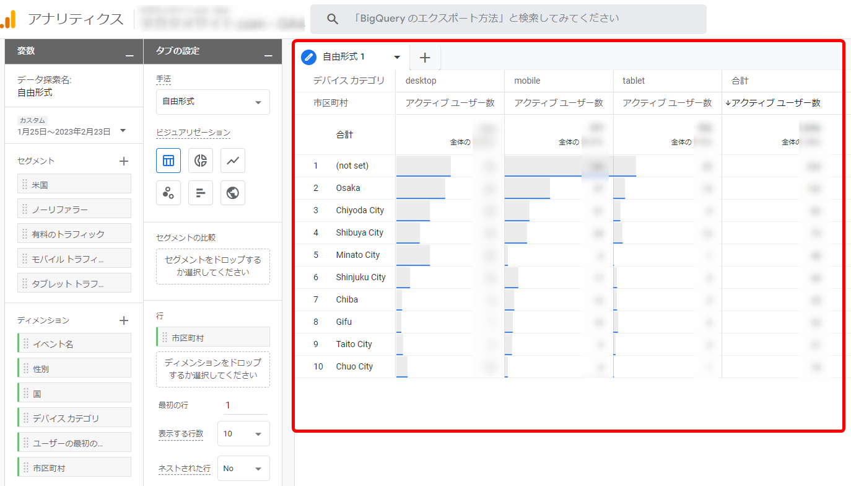Click the row dimension drop zone
The width and height of the screenshot is (851, 486).
pyautogui.click(x=213, y=369)
